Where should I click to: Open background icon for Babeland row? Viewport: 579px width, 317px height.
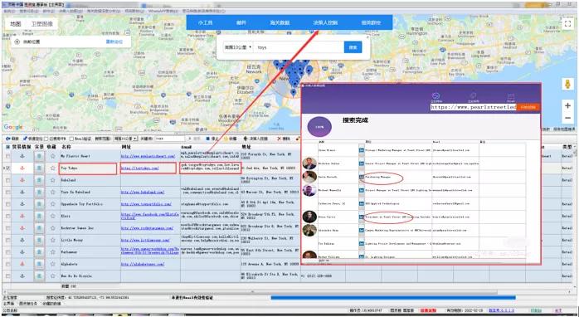tap(39, 180)
